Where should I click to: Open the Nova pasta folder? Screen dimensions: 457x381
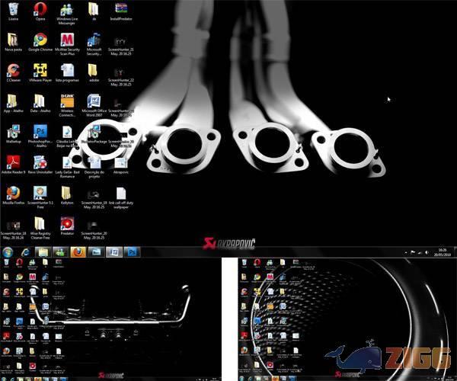pyautogui.click(x=13, y=40)
